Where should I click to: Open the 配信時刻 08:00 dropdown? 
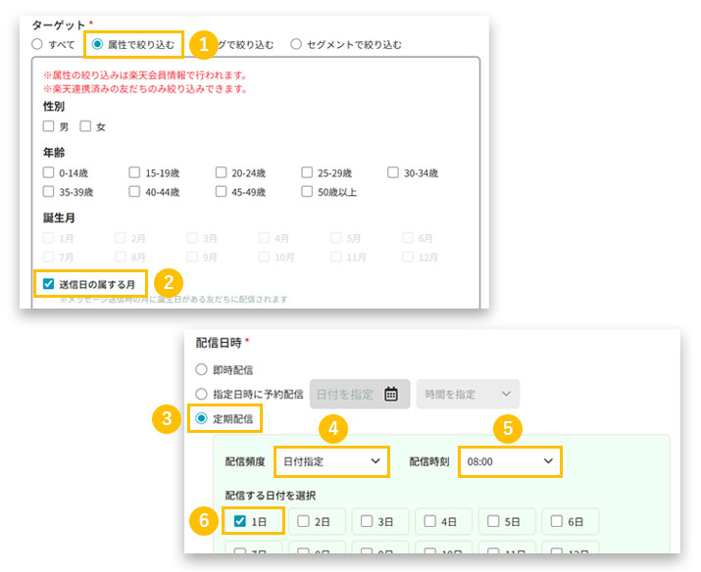click(x=509, y=460)
